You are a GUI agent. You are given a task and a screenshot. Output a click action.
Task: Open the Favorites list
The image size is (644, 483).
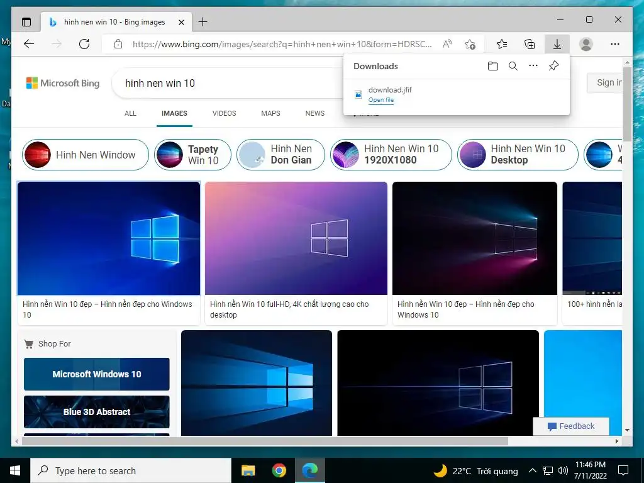tap(501, 44)
